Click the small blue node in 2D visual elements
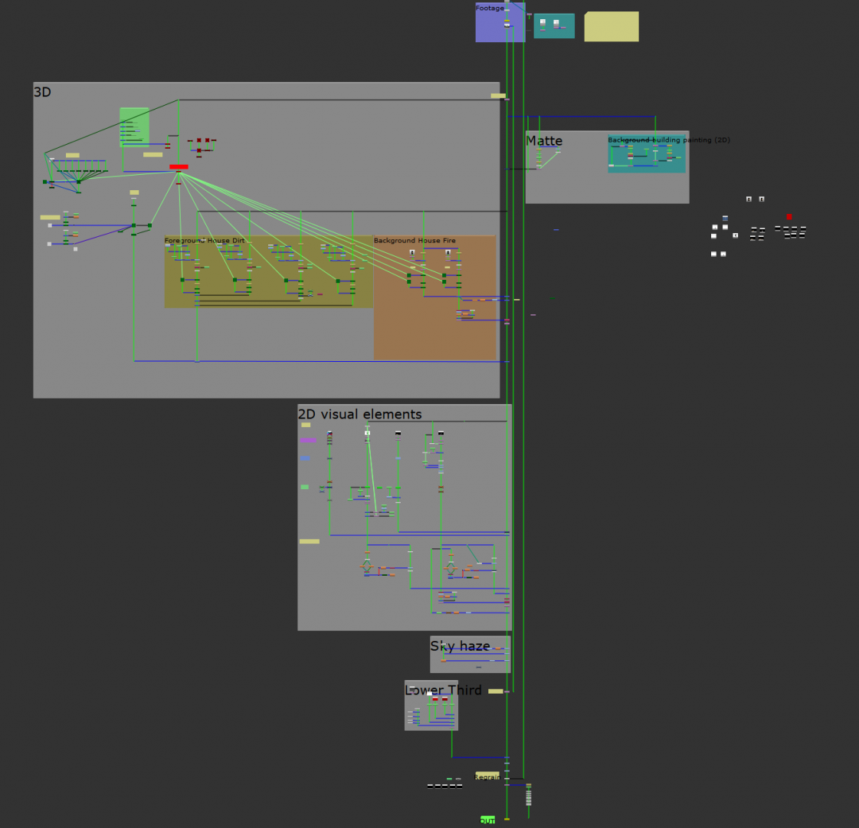 [x=305, y=458]
